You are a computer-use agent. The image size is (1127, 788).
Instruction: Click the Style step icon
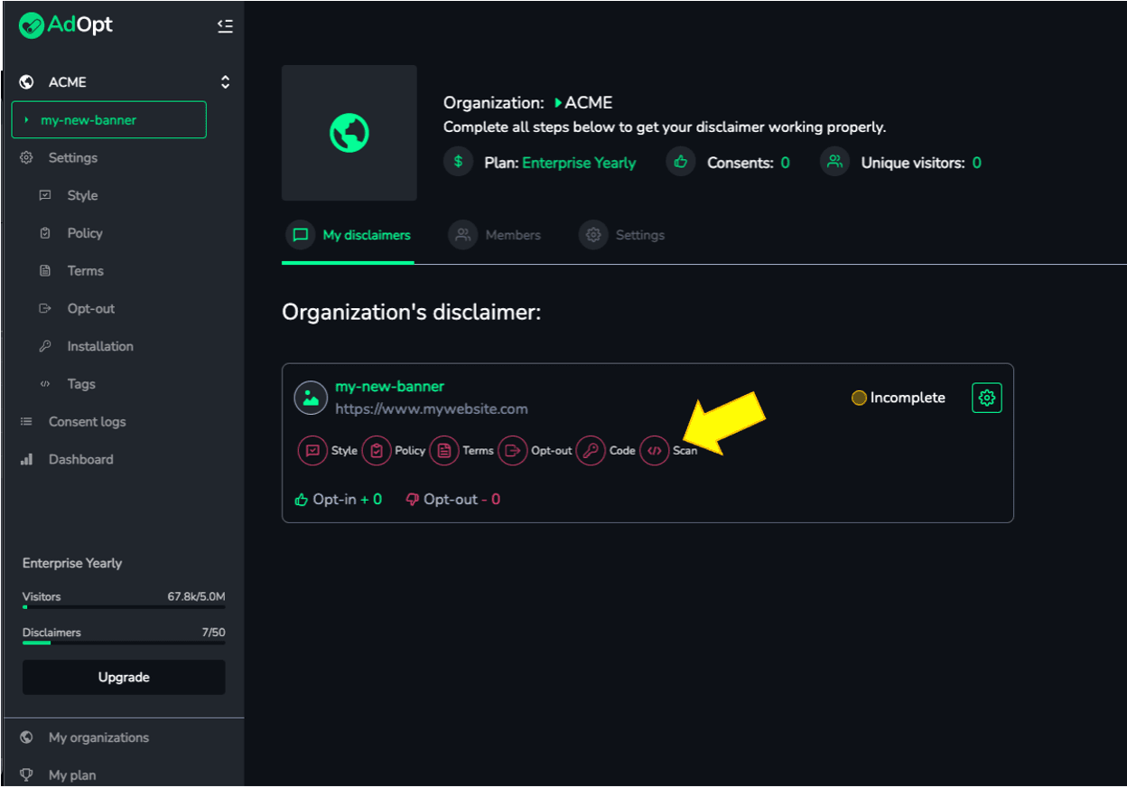(x=312, y=450)
